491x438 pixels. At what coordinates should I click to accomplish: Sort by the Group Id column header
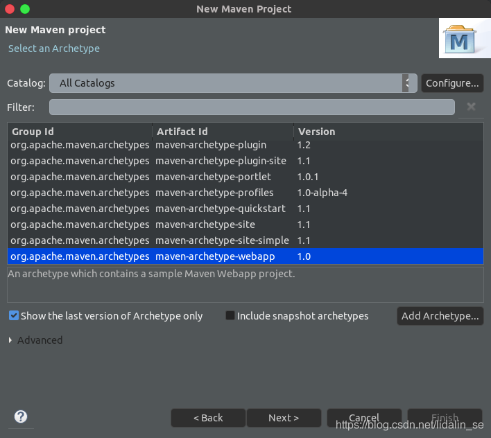point(80,132)
